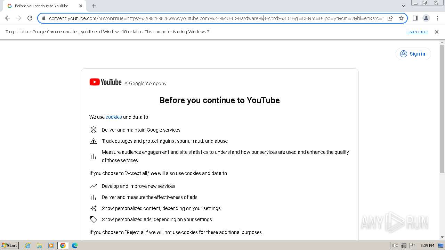Viewport: 445px width, 250px height.
Task: Open the Chrome profile avatar icon
Action: (x=426, y=18)
